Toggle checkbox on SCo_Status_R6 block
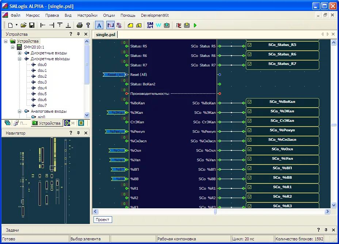Screen dimensions: 339x244 (250, 54)
